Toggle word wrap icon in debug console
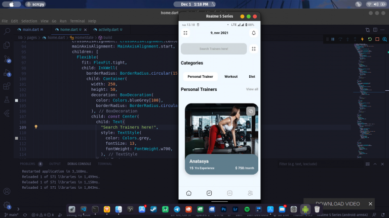Image resolution: width=389 pixels, height=218 pixels. [368, 164]
